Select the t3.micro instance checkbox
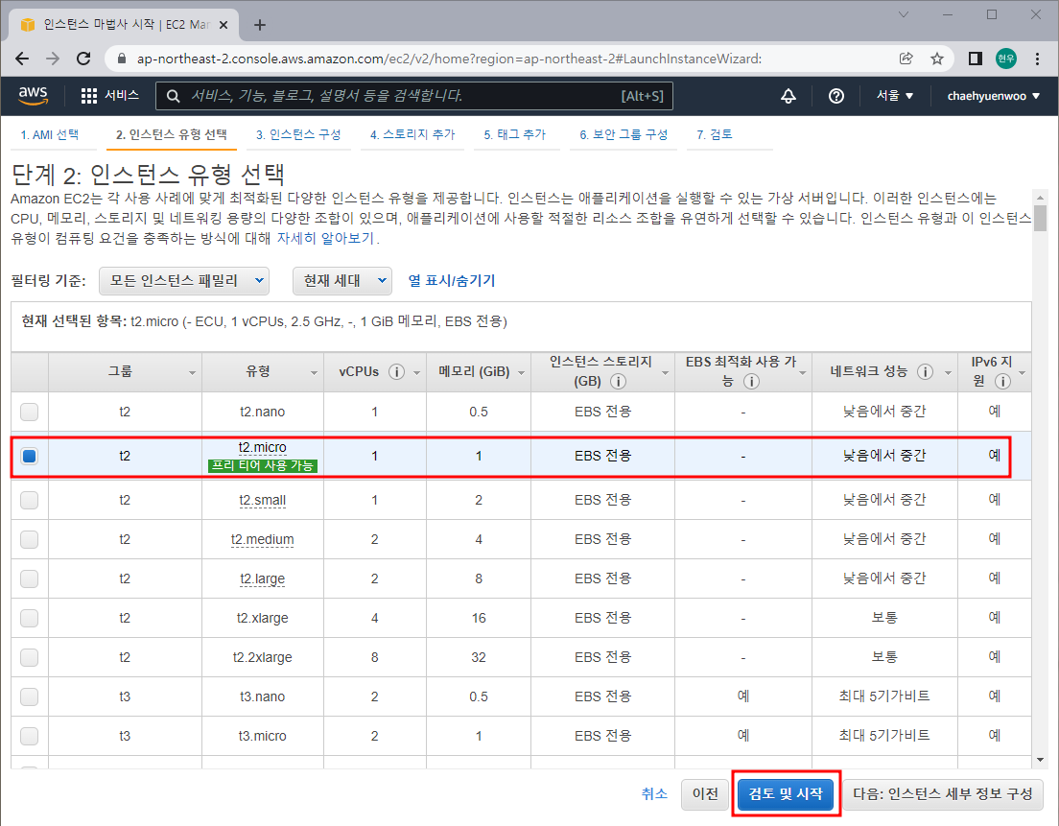The height and width of the screenshot is (826, 1059). coord(29,736)
